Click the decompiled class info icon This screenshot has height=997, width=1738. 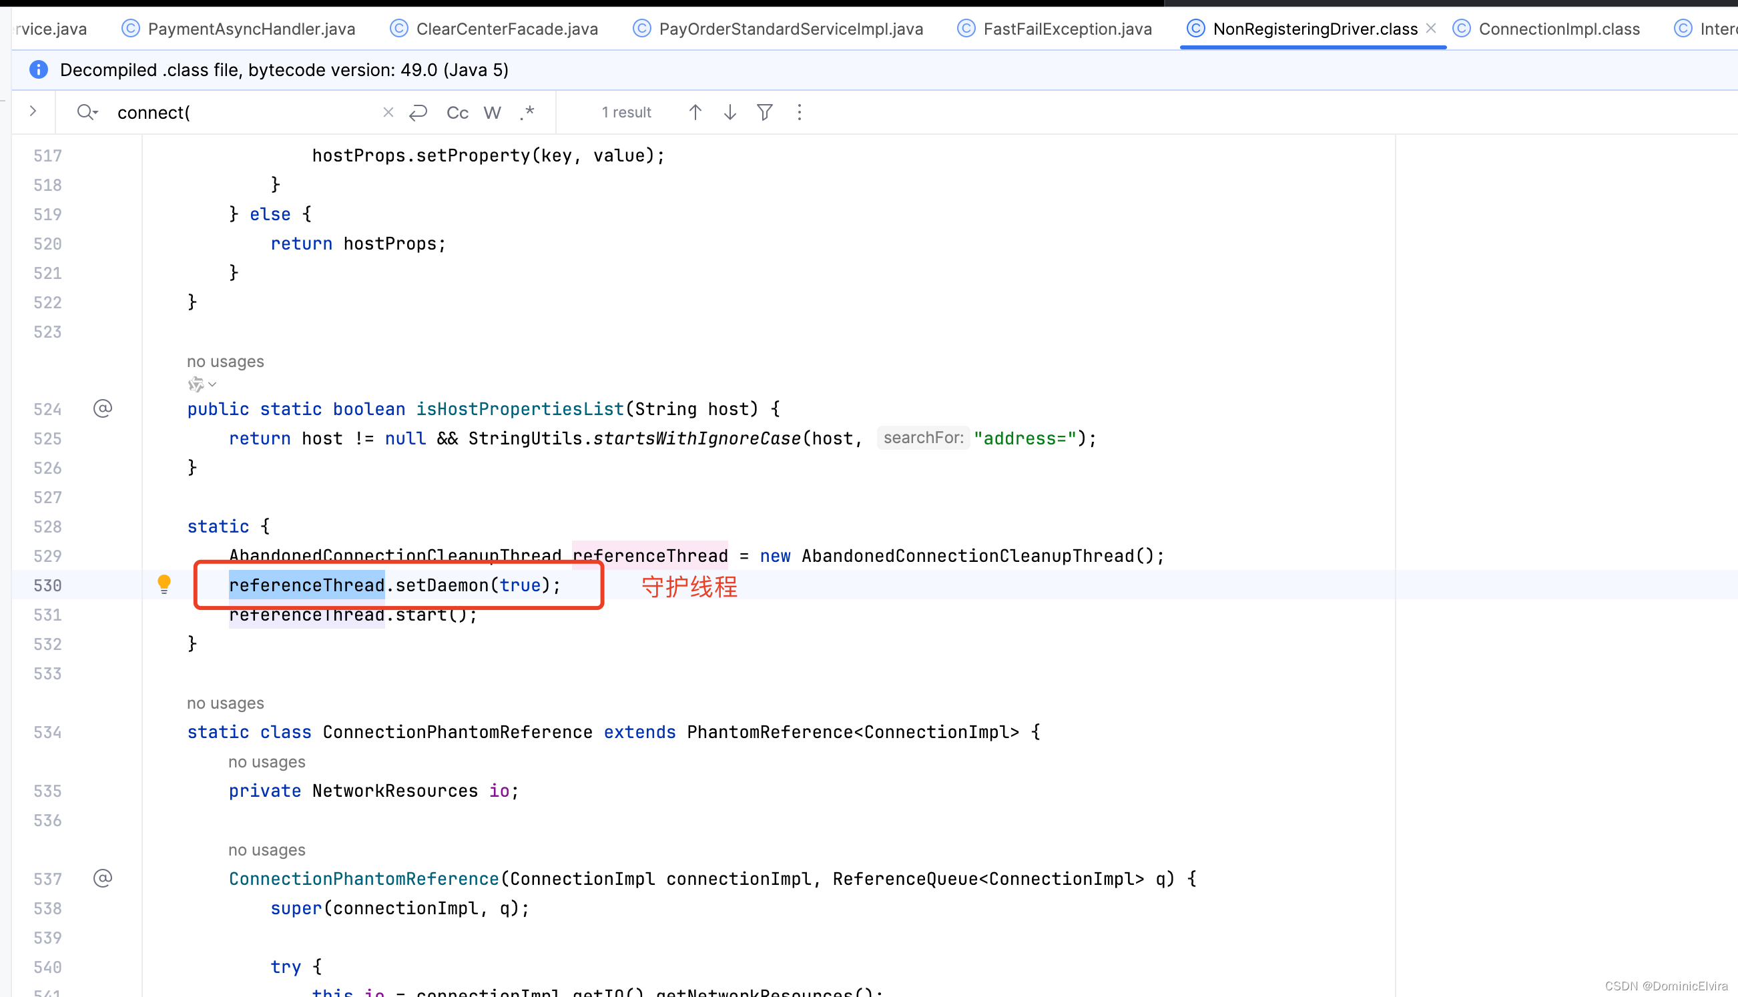[x=38, y=70]
